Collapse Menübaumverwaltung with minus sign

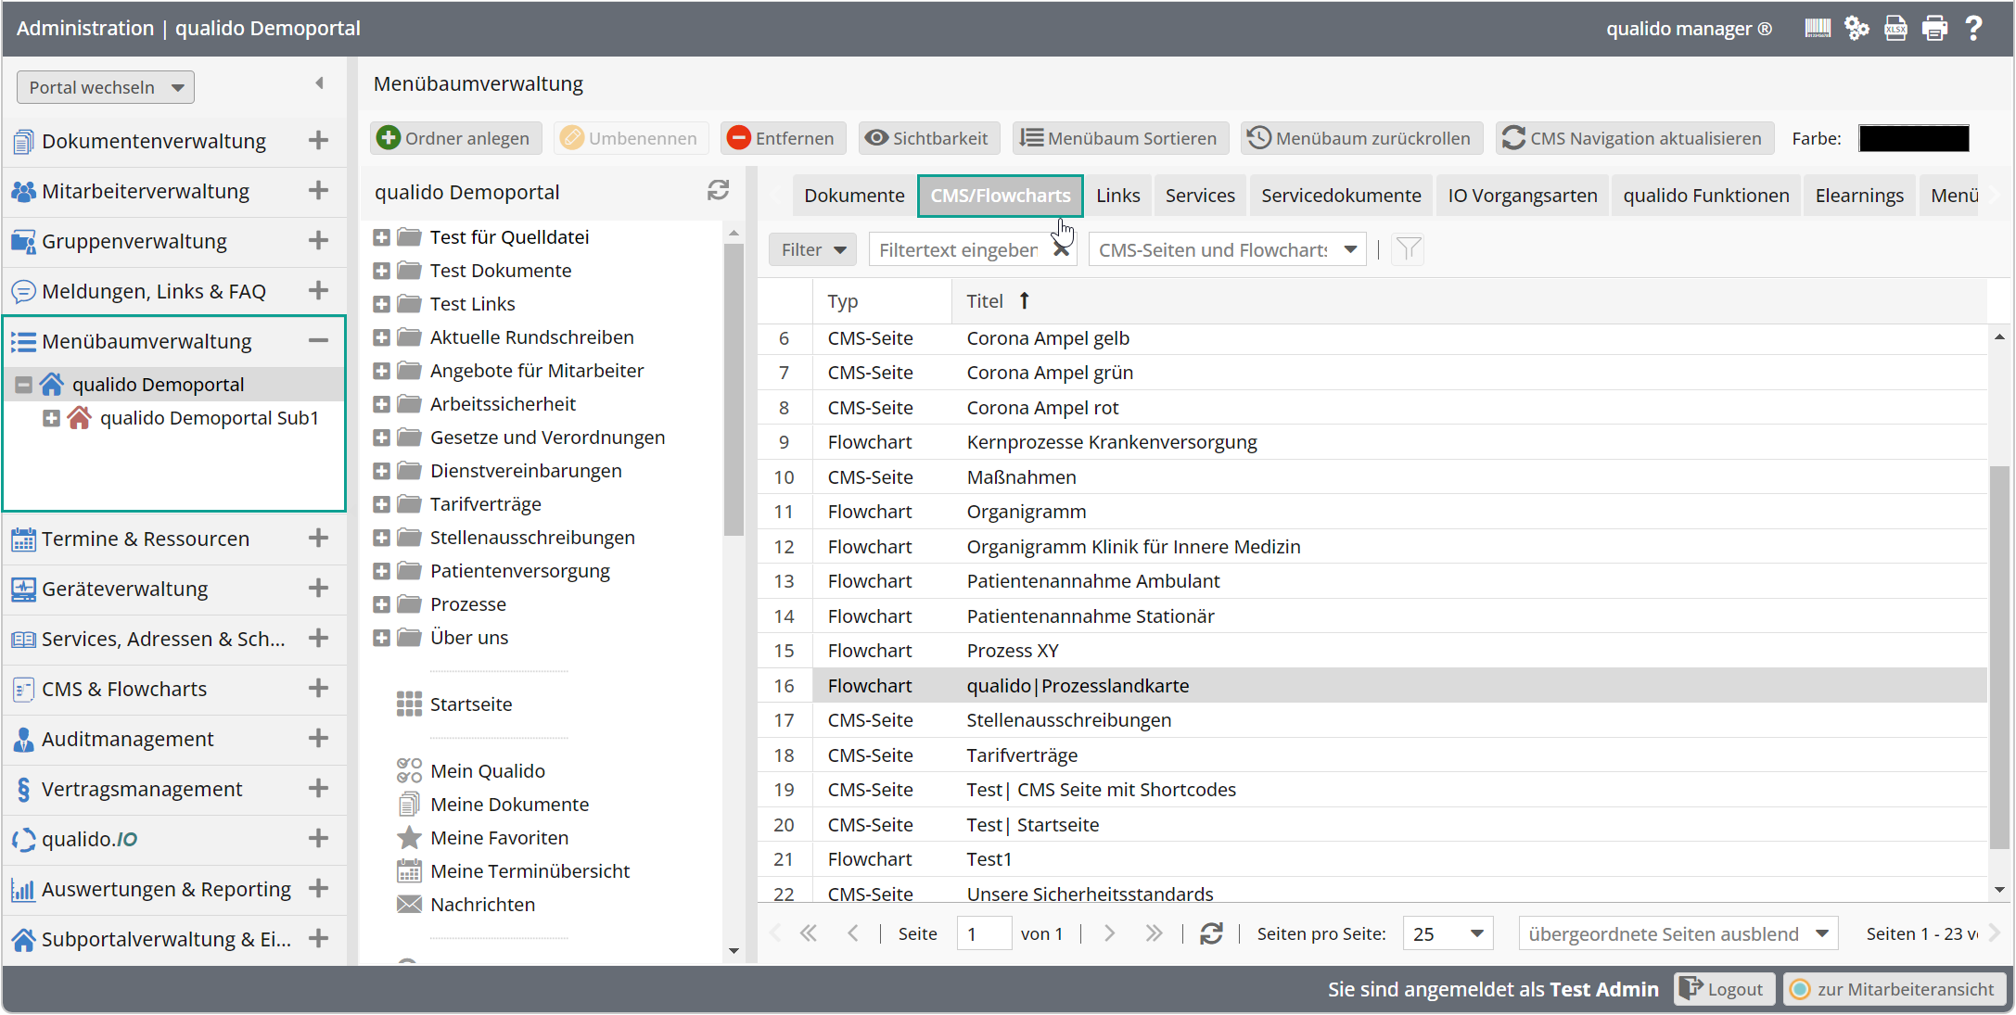(x=318, y=340)
